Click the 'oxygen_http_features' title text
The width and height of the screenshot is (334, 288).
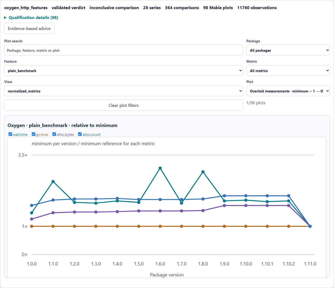coord(26,8)
